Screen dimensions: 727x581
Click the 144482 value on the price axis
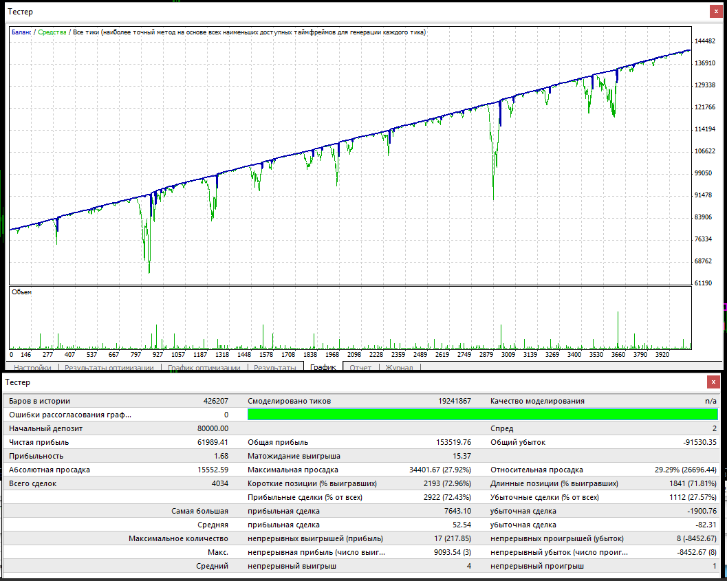(705, 41)
